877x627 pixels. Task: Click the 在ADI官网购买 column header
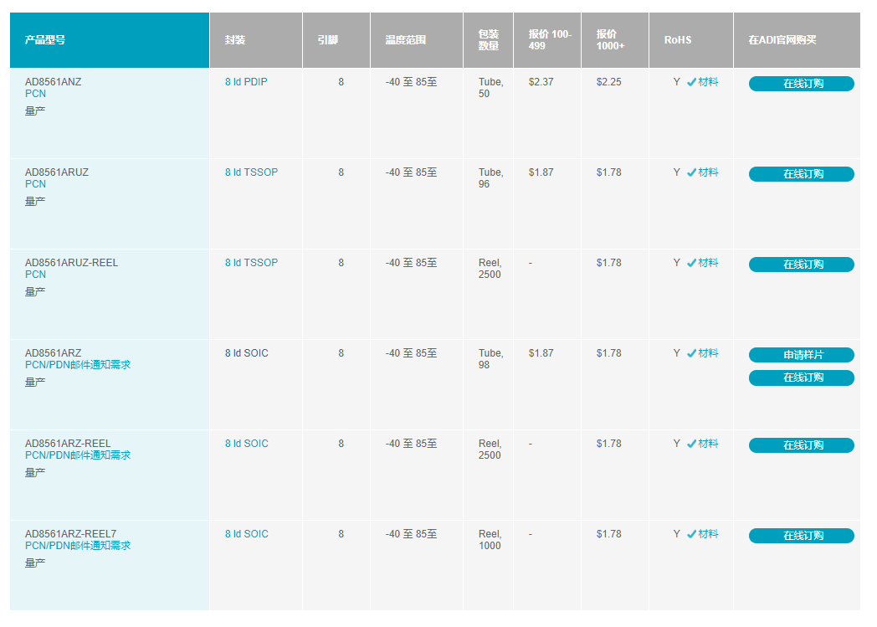(797, 40)
